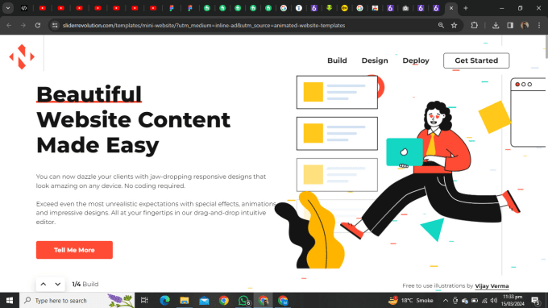The height and width of the screenshot is (308, 548).
Task: Open the Design nav item
Action: tap(375, 60)
